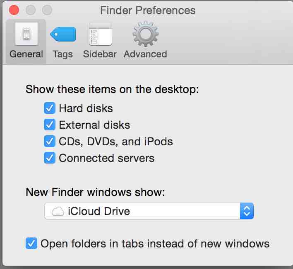Switch to the Advanced tab label
The image size is (293, 269).
click(145, 54)
